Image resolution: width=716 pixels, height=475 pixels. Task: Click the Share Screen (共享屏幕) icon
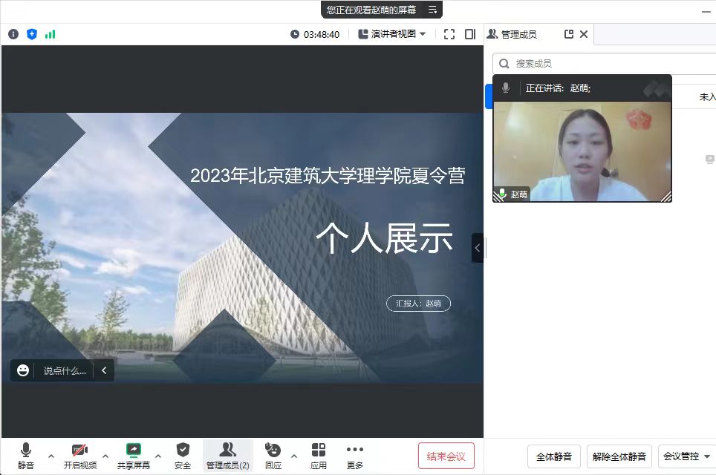tap(134, 455)
